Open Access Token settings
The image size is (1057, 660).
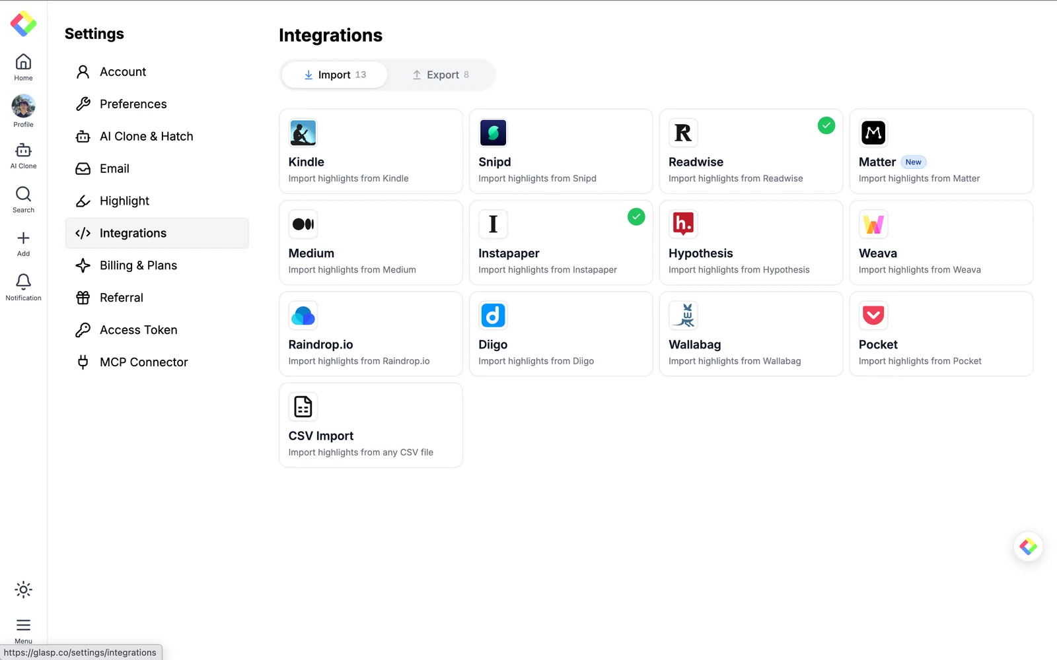(157, 330)
